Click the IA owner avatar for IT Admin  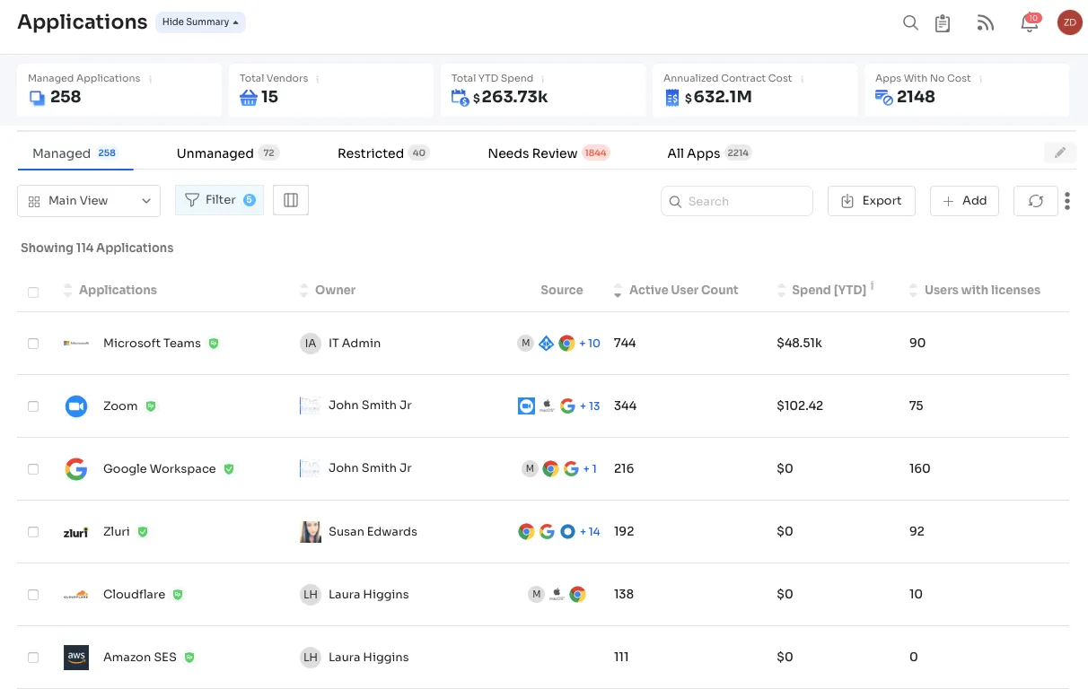point(311,343)
